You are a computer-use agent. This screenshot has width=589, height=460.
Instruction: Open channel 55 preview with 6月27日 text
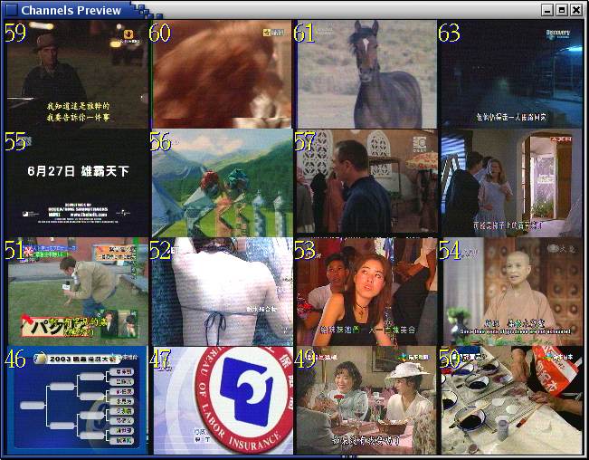click(x=76, y=183)
